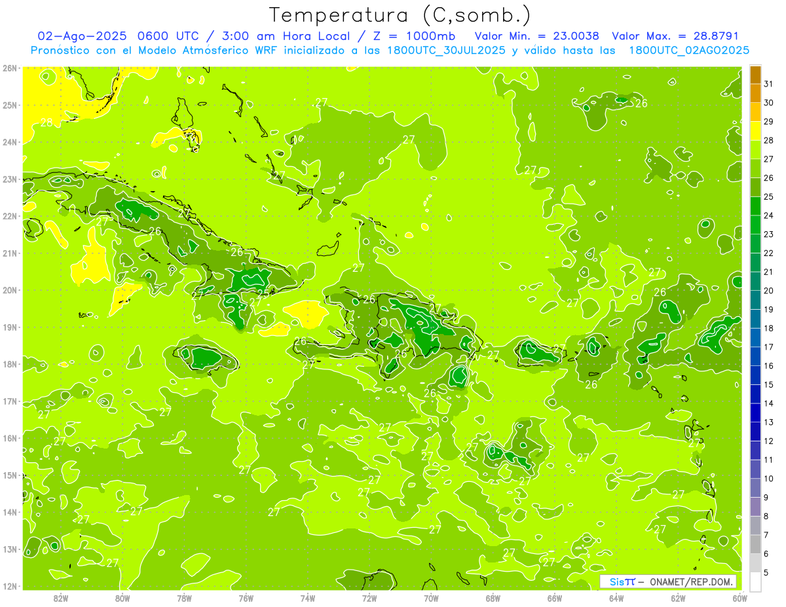Click the 74W longitude axis label
Screen dimensions: 786x607
(x=308, y=598)
